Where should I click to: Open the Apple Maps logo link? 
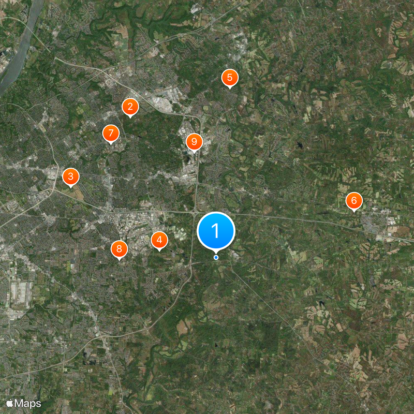tap(24, 404)
